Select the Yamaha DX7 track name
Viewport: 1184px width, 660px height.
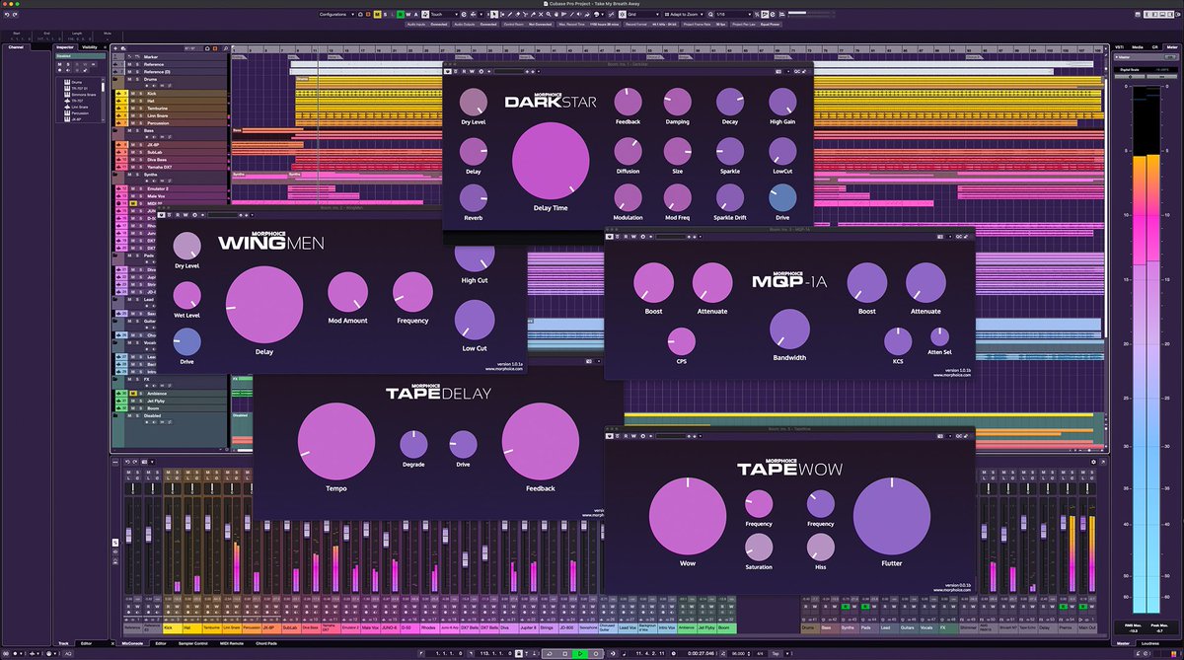(x=160, y=167)
